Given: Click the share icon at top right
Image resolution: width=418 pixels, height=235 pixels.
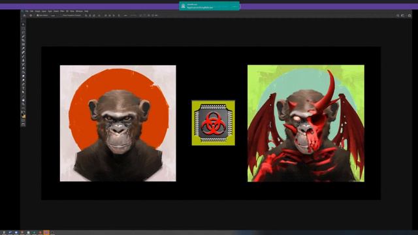Looking at the screenshot, I should 410,16.
